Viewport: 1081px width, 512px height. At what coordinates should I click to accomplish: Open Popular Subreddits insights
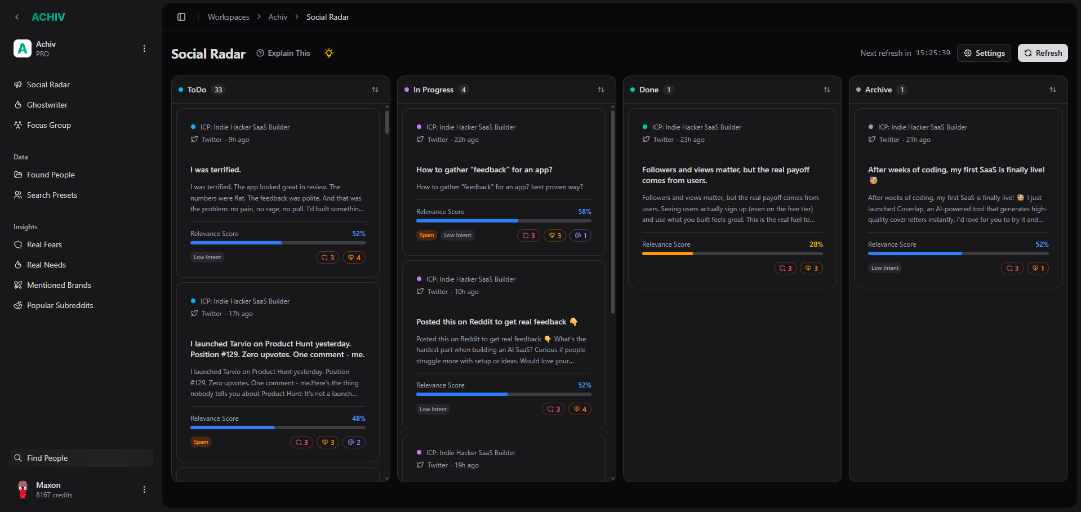[60, 305]
